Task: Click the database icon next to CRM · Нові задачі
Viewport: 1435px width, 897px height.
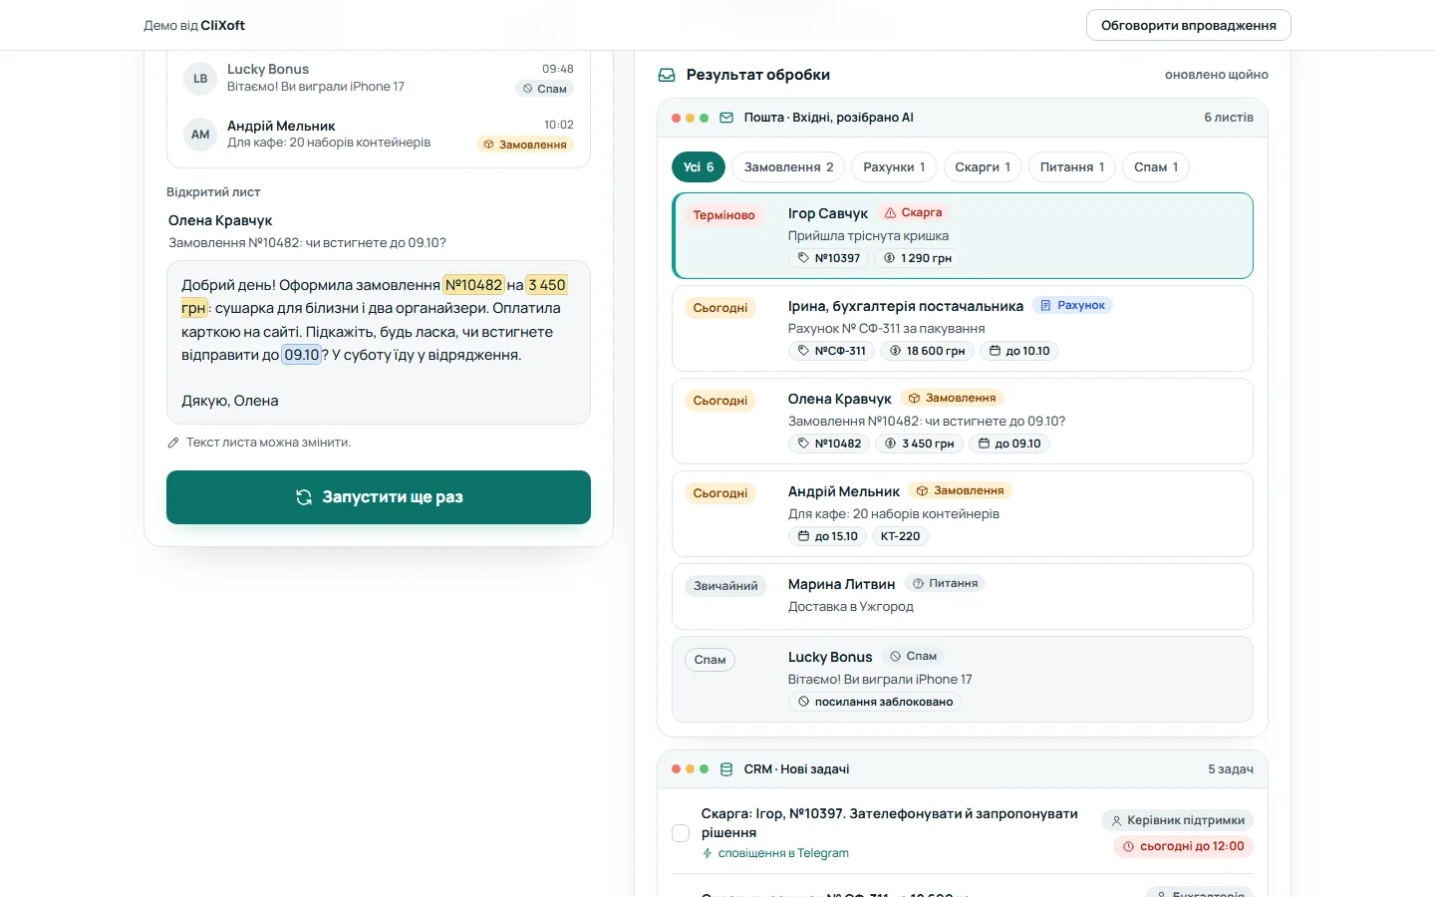Action: tap(726, 769)
